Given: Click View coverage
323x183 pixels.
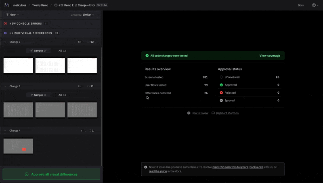Looking at the screenshot, I should coord(270,56).
